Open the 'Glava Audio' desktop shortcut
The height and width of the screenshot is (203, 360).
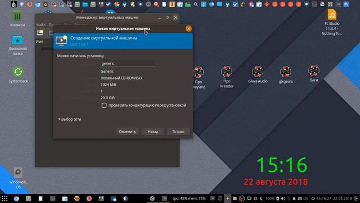tap(258, 74)
